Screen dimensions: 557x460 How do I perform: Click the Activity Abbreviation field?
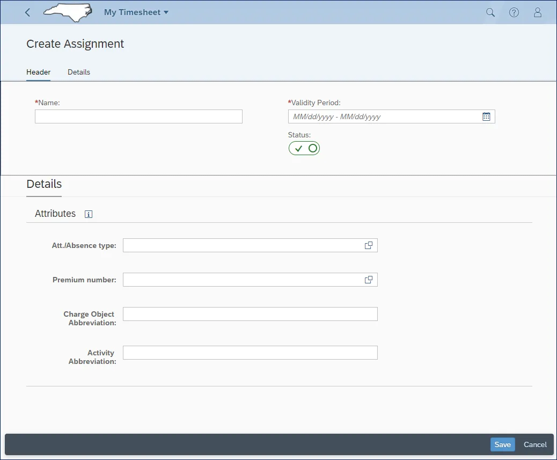point(250,353)
